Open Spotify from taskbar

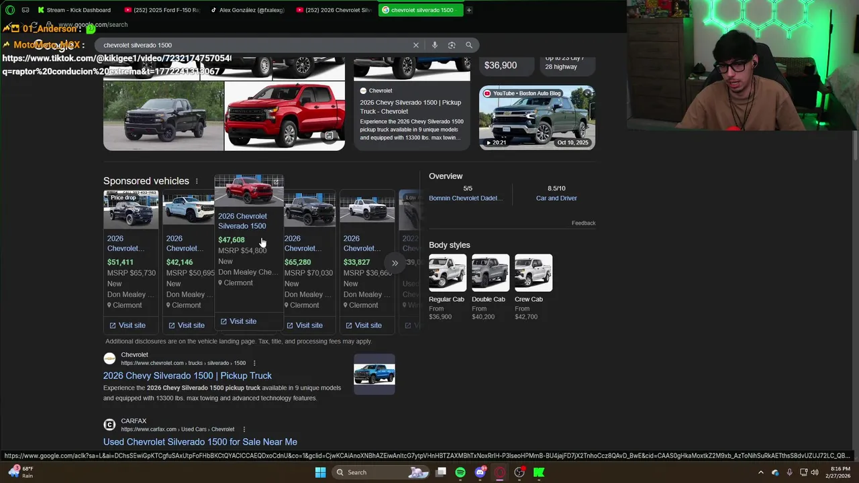460,472
